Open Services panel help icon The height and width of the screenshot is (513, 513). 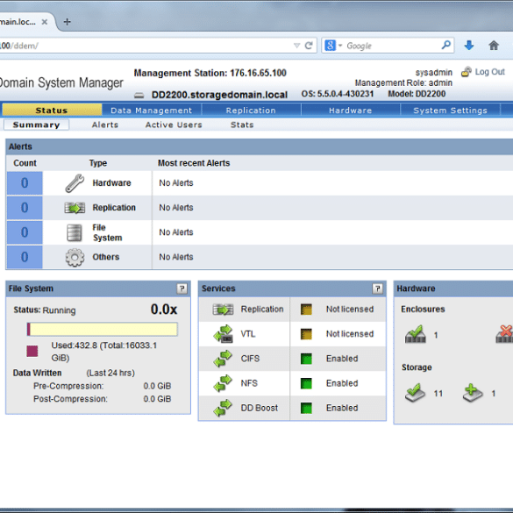point(377,289)
